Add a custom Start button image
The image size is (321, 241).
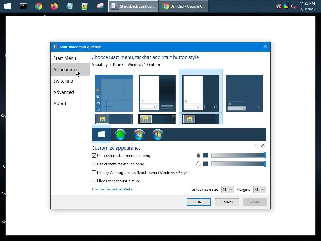point(255,145)
